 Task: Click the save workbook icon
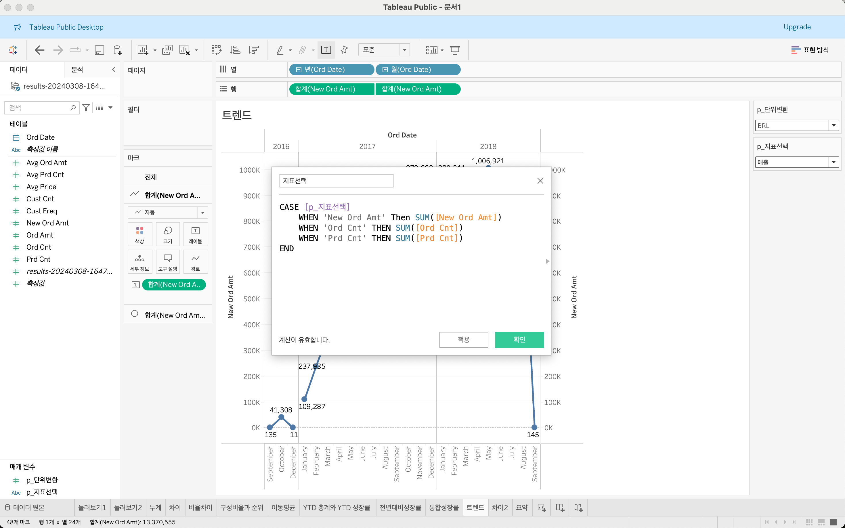tap(100, 50)
